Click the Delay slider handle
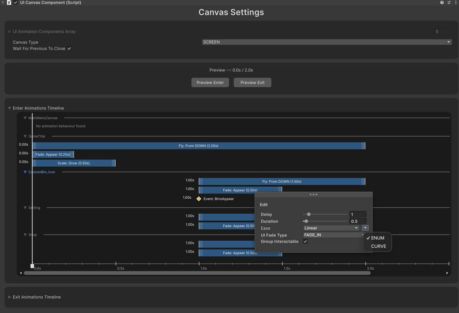The height and width of the screenshot is (313, 459). (309, 214)
